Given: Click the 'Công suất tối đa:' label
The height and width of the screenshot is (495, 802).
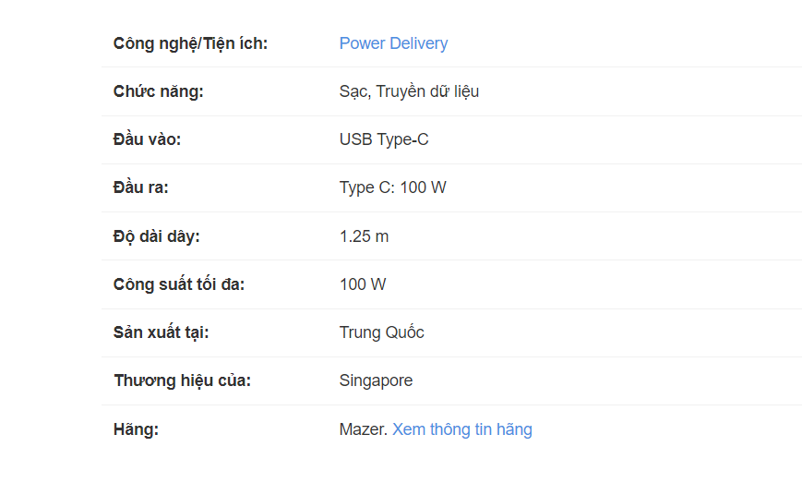Looking at the screenshot, I should point(179,284).
